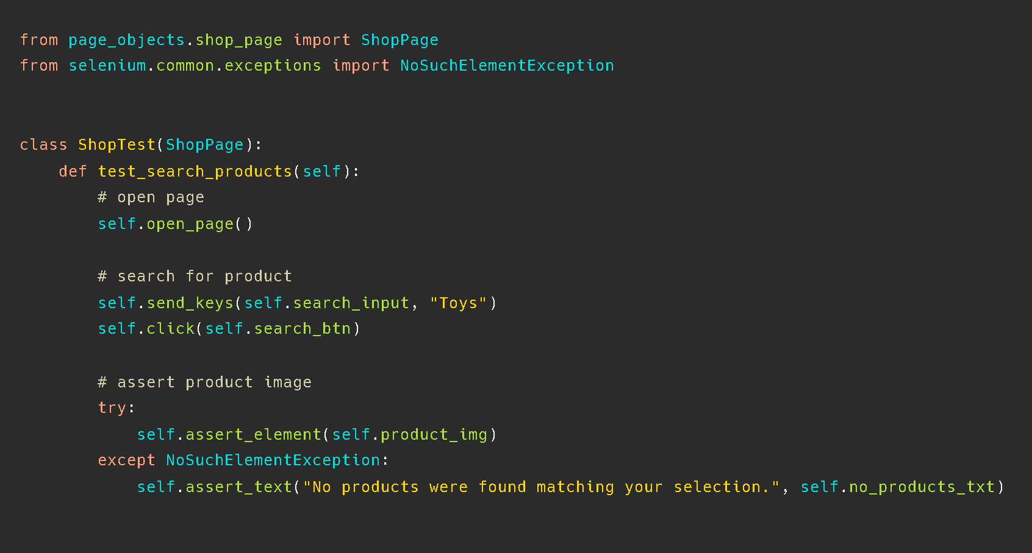Click the search_btn attribute
Image resolution: width=1032 pixels, height=553 pixels.
(302, 329)
